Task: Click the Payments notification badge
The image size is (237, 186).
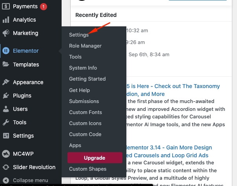Action: 43,6
